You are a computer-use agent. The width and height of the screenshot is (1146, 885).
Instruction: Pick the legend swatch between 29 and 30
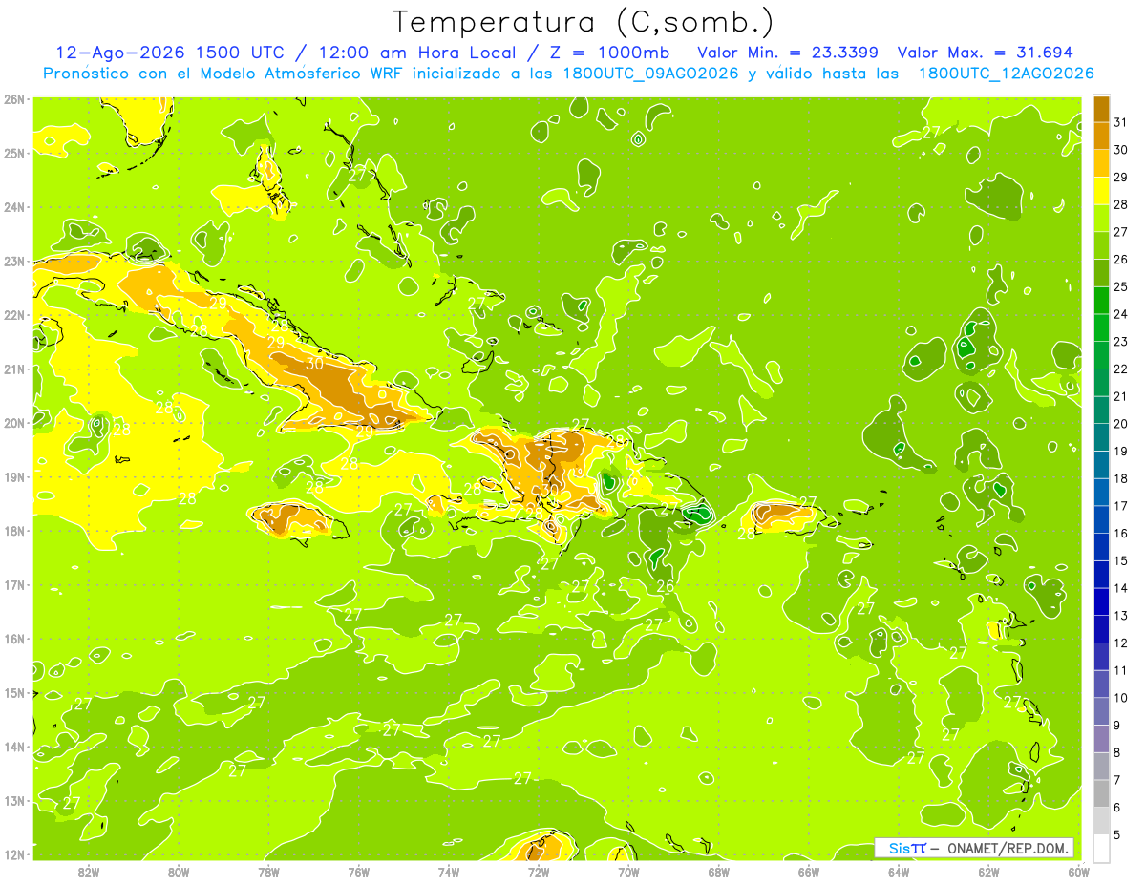pos(1101,163)
